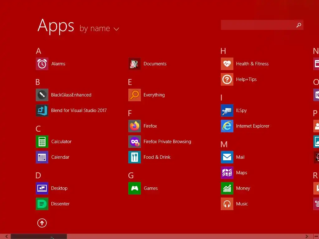Click the horizontal scrollbar thumb
This screenshot has height=239, width=319.
pos(39,237)
